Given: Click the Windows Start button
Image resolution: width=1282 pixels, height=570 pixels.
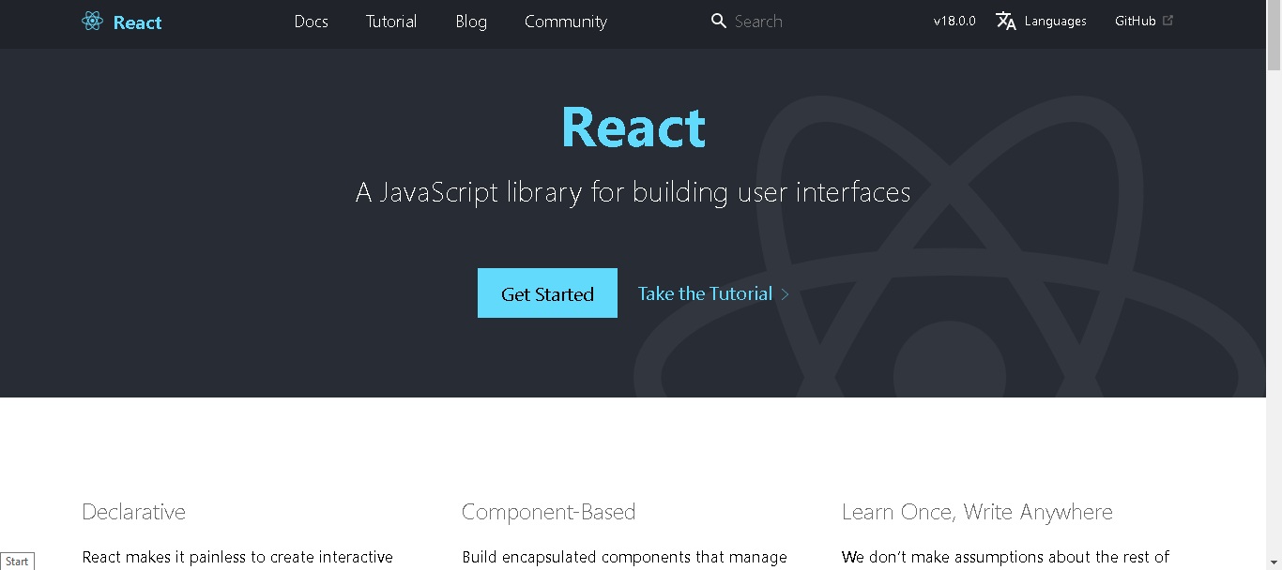Looking at the screenshot, I should click(17, 561).
